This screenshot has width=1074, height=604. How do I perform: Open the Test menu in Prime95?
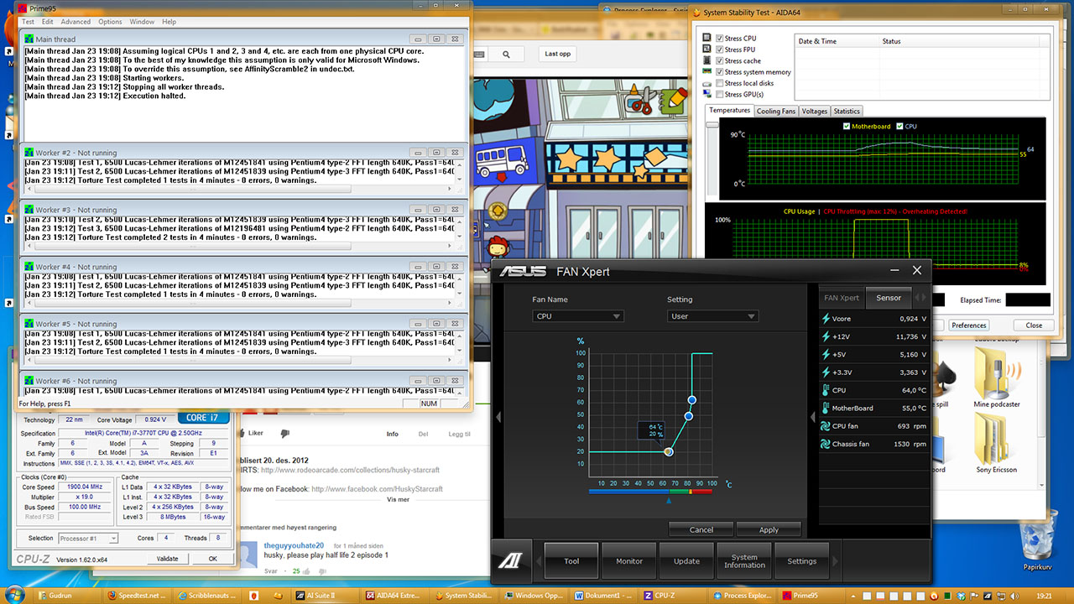pos(28,22)
